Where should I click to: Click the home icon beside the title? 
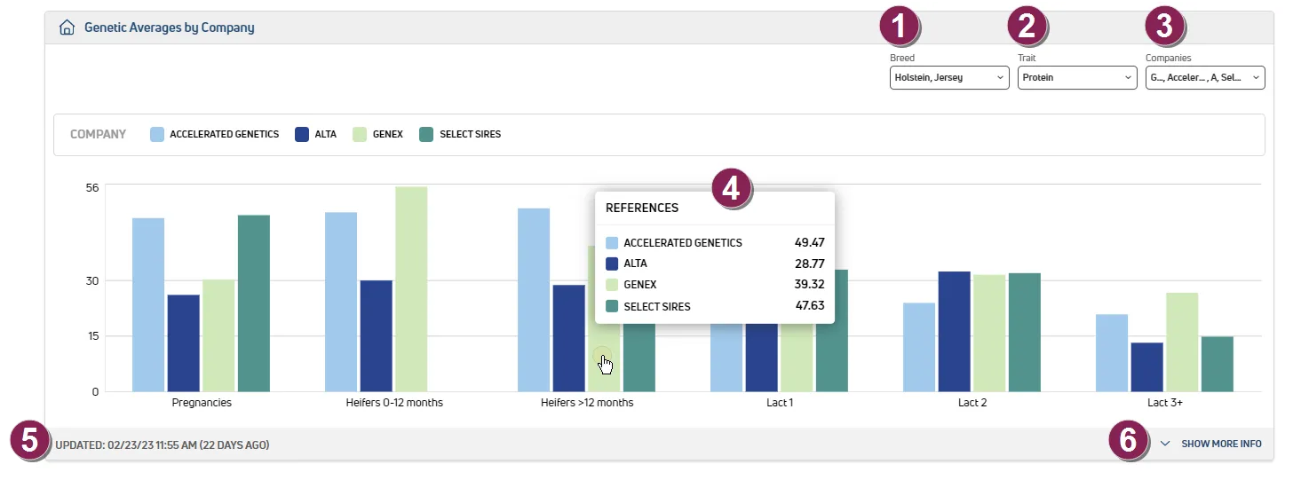(x=66, y=28)
